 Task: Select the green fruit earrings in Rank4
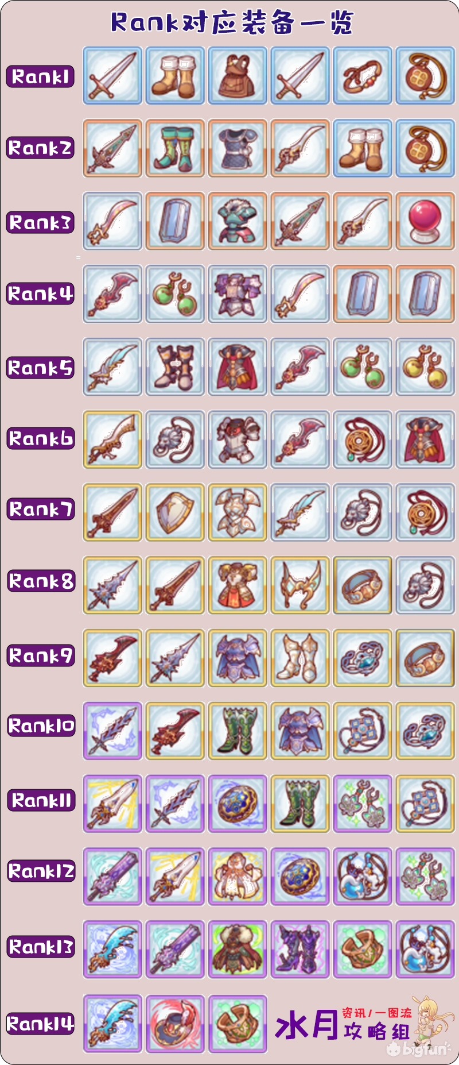pos(175,294)
